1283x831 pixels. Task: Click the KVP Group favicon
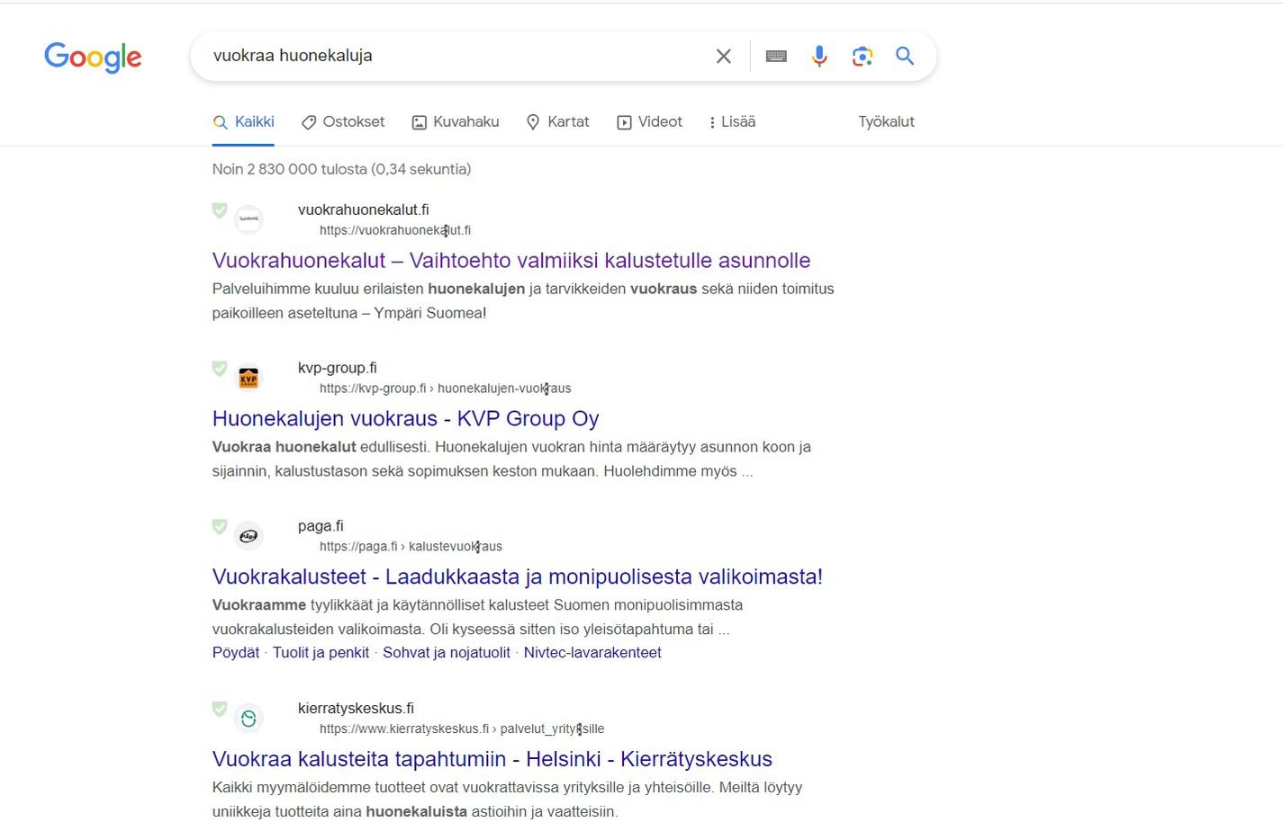248,379
